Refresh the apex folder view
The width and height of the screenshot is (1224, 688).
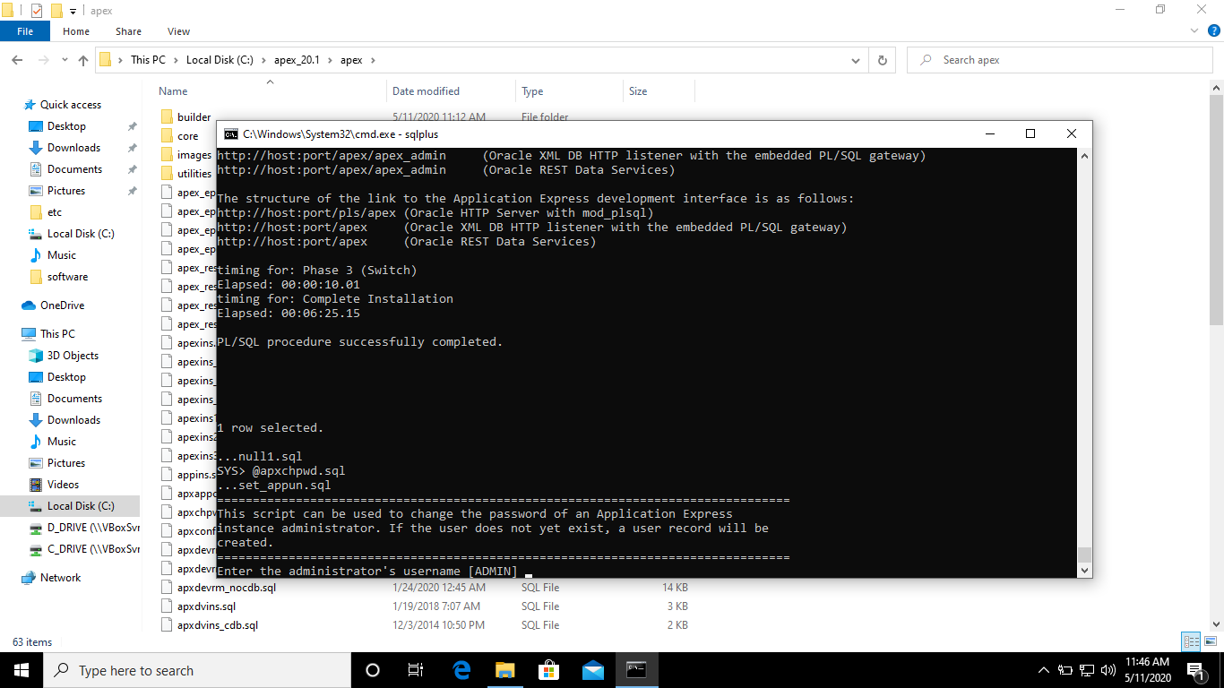tap(883, 59)
